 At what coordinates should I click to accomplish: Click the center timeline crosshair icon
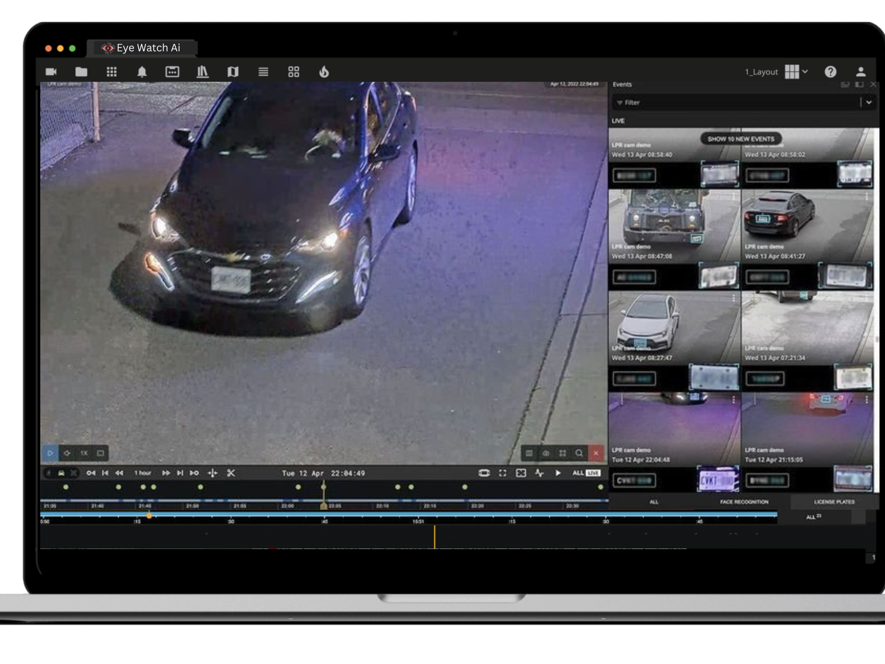coord(212,473)
